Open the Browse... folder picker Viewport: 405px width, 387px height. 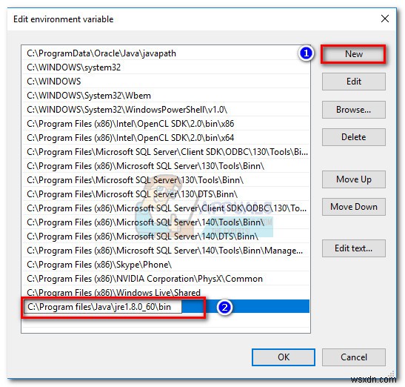click(354, 110)
